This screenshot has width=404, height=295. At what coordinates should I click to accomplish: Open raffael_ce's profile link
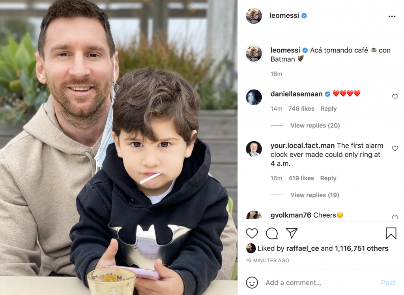coord(303,248)
